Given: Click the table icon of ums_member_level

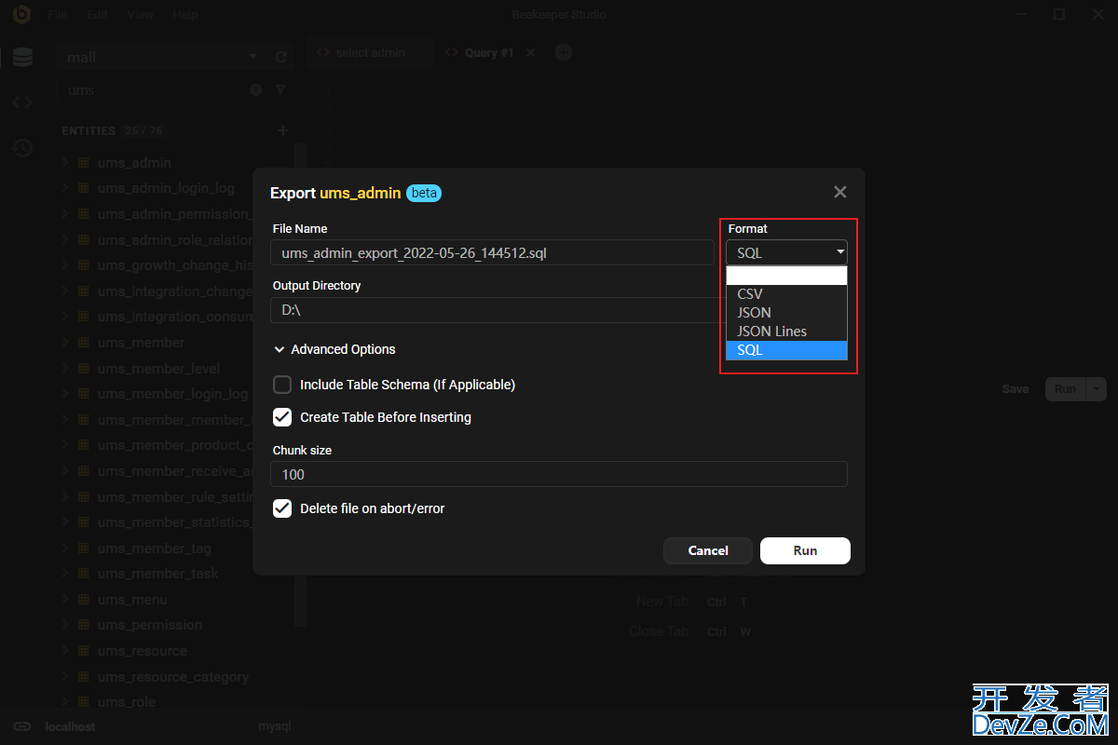Looking at the screenshot, I should coord(84,369).
